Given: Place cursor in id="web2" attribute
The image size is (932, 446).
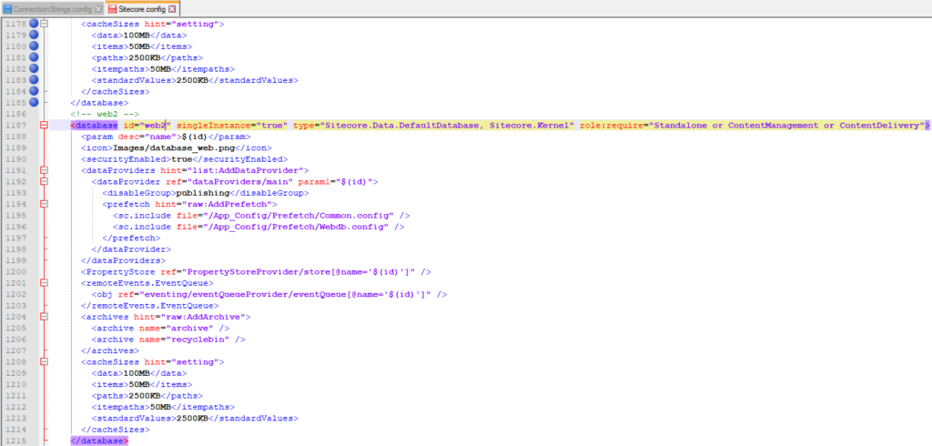Looking at the screenshot, I should click(x=147, y=126).
